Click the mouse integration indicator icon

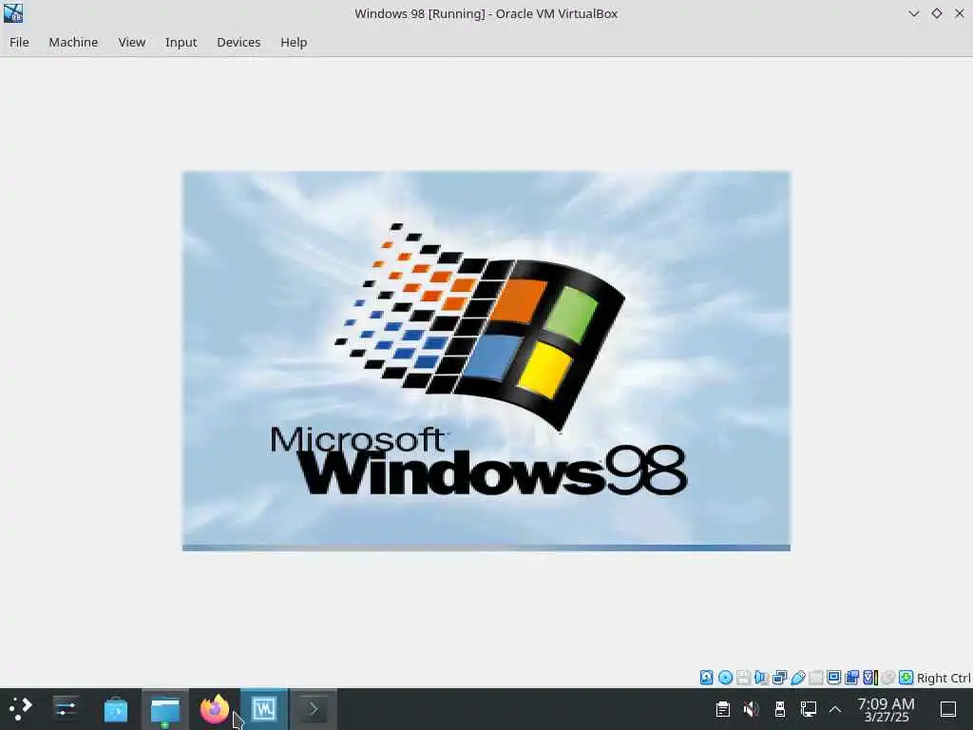[888, 677]
